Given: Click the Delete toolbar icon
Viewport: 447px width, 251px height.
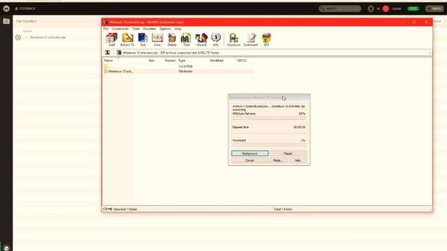Looking at the screenshot, I should [172, 40].
